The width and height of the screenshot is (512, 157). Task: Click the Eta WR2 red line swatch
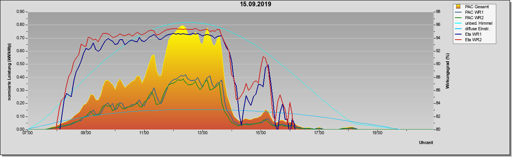coord(458,40)
